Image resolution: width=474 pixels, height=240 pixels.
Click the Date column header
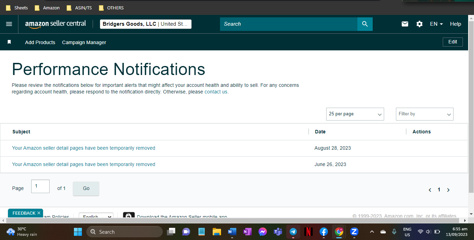click(x=320, y=132)
